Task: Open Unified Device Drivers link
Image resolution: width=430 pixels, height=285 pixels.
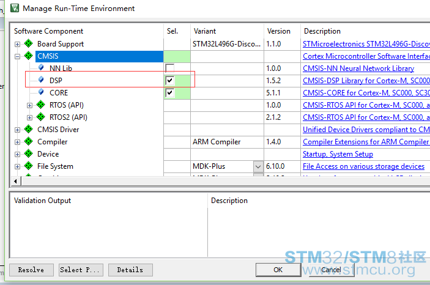Action: [366, 130]
